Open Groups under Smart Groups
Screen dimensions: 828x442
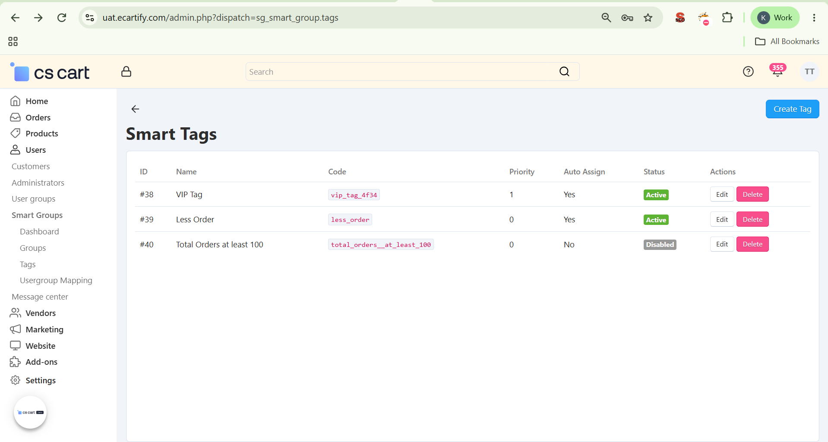(33, 248)
